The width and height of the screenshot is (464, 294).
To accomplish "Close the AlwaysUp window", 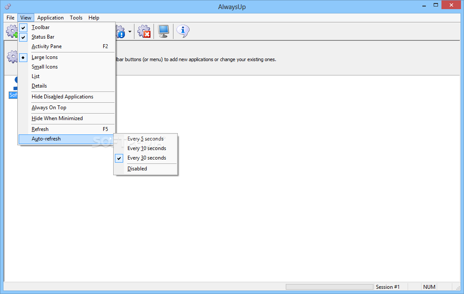I will click(451, 5).
